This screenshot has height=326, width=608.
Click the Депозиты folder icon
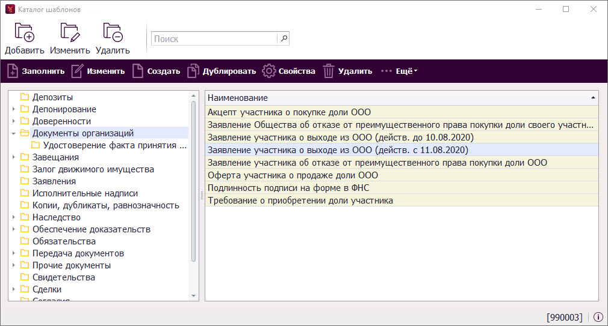[x=25, y=97]
